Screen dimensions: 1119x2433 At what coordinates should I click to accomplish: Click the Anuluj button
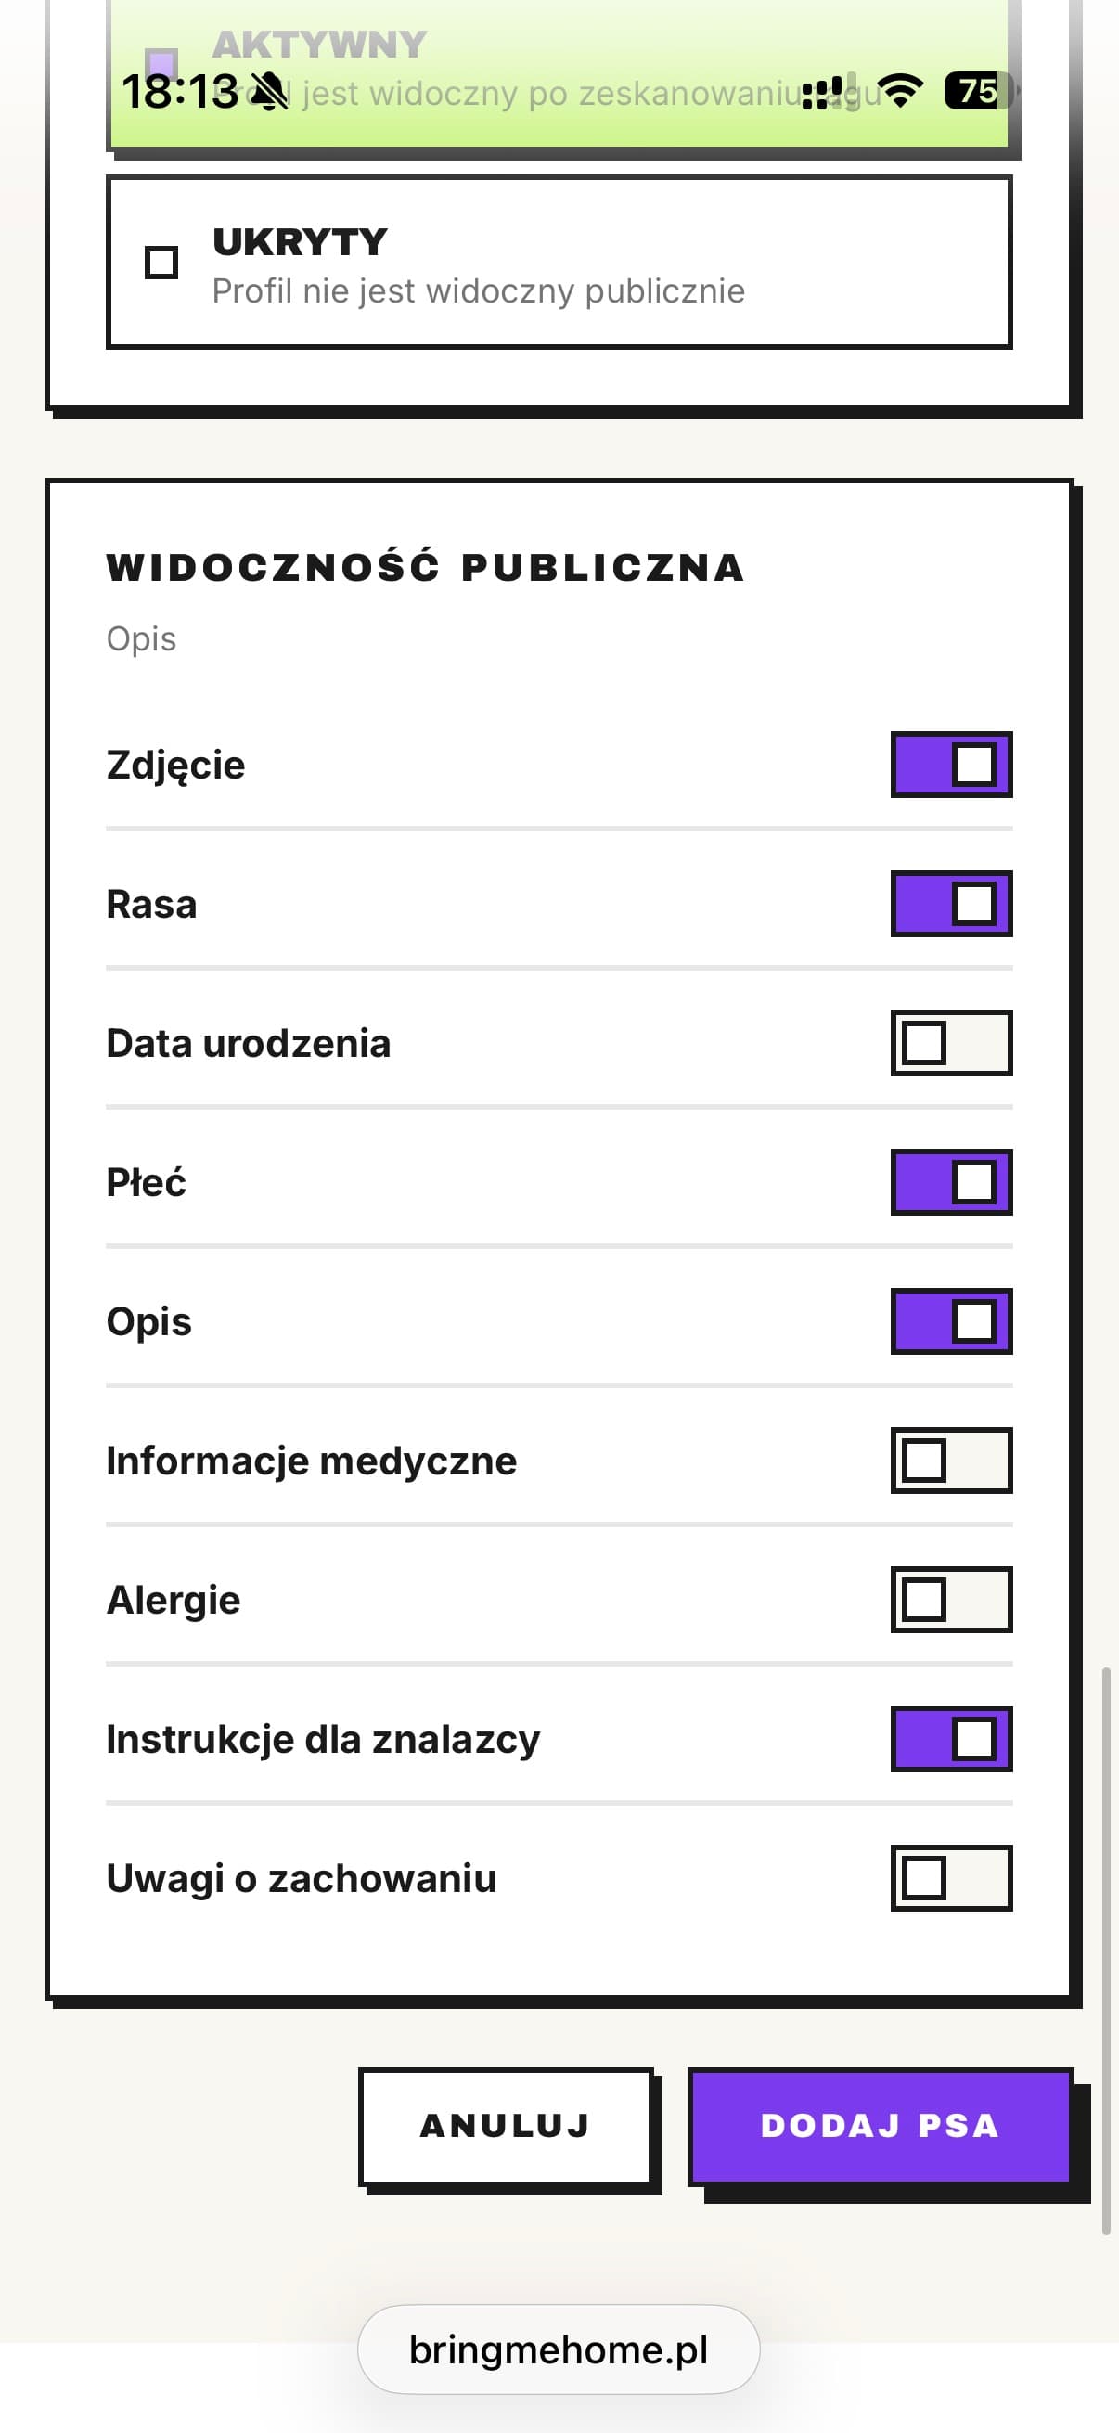(506, 2126)
